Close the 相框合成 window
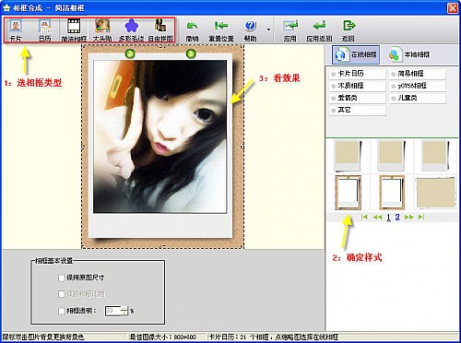The width and height of the screenshot is (461, 343). [453, 7]
